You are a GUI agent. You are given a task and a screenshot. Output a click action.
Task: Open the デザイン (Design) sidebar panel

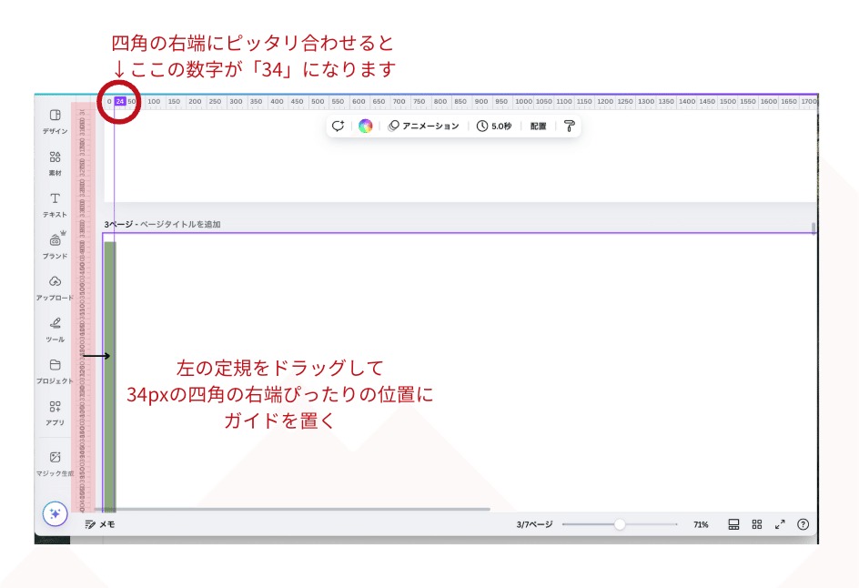55,121
